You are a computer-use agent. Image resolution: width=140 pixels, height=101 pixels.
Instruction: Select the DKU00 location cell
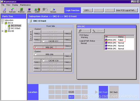tap(71, 92)
